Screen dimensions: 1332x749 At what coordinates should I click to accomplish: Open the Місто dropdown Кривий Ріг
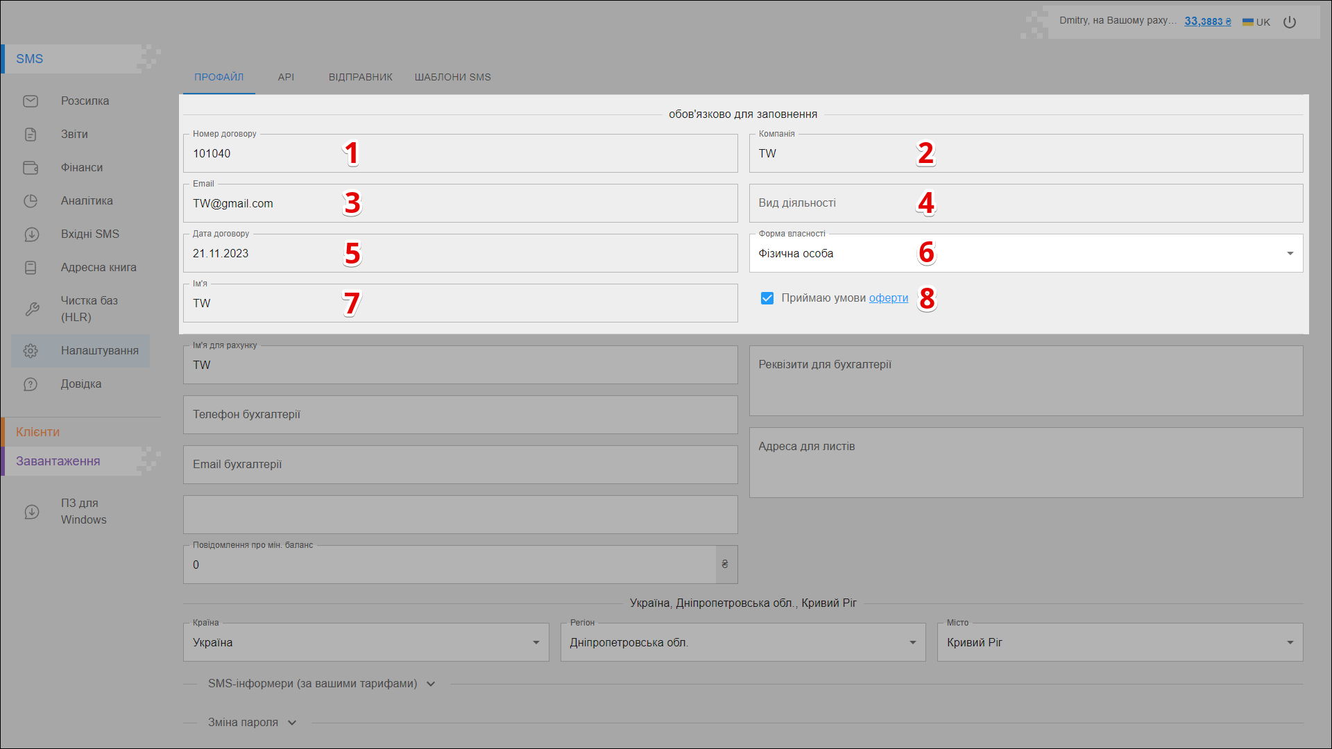point(1119,643)
